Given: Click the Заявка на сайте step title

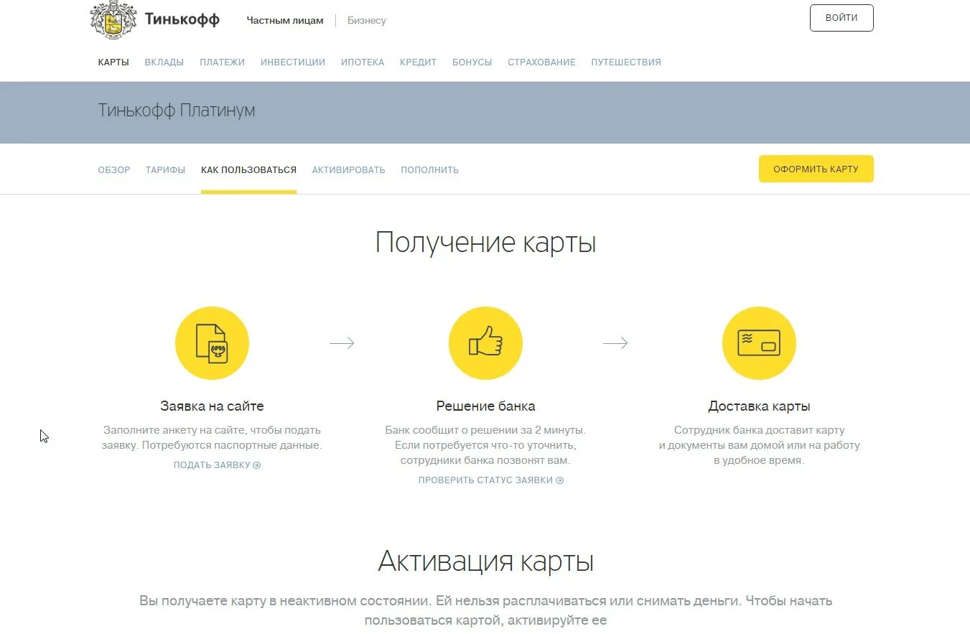Looking at the screenshot, I should click(x=212, y=406).
